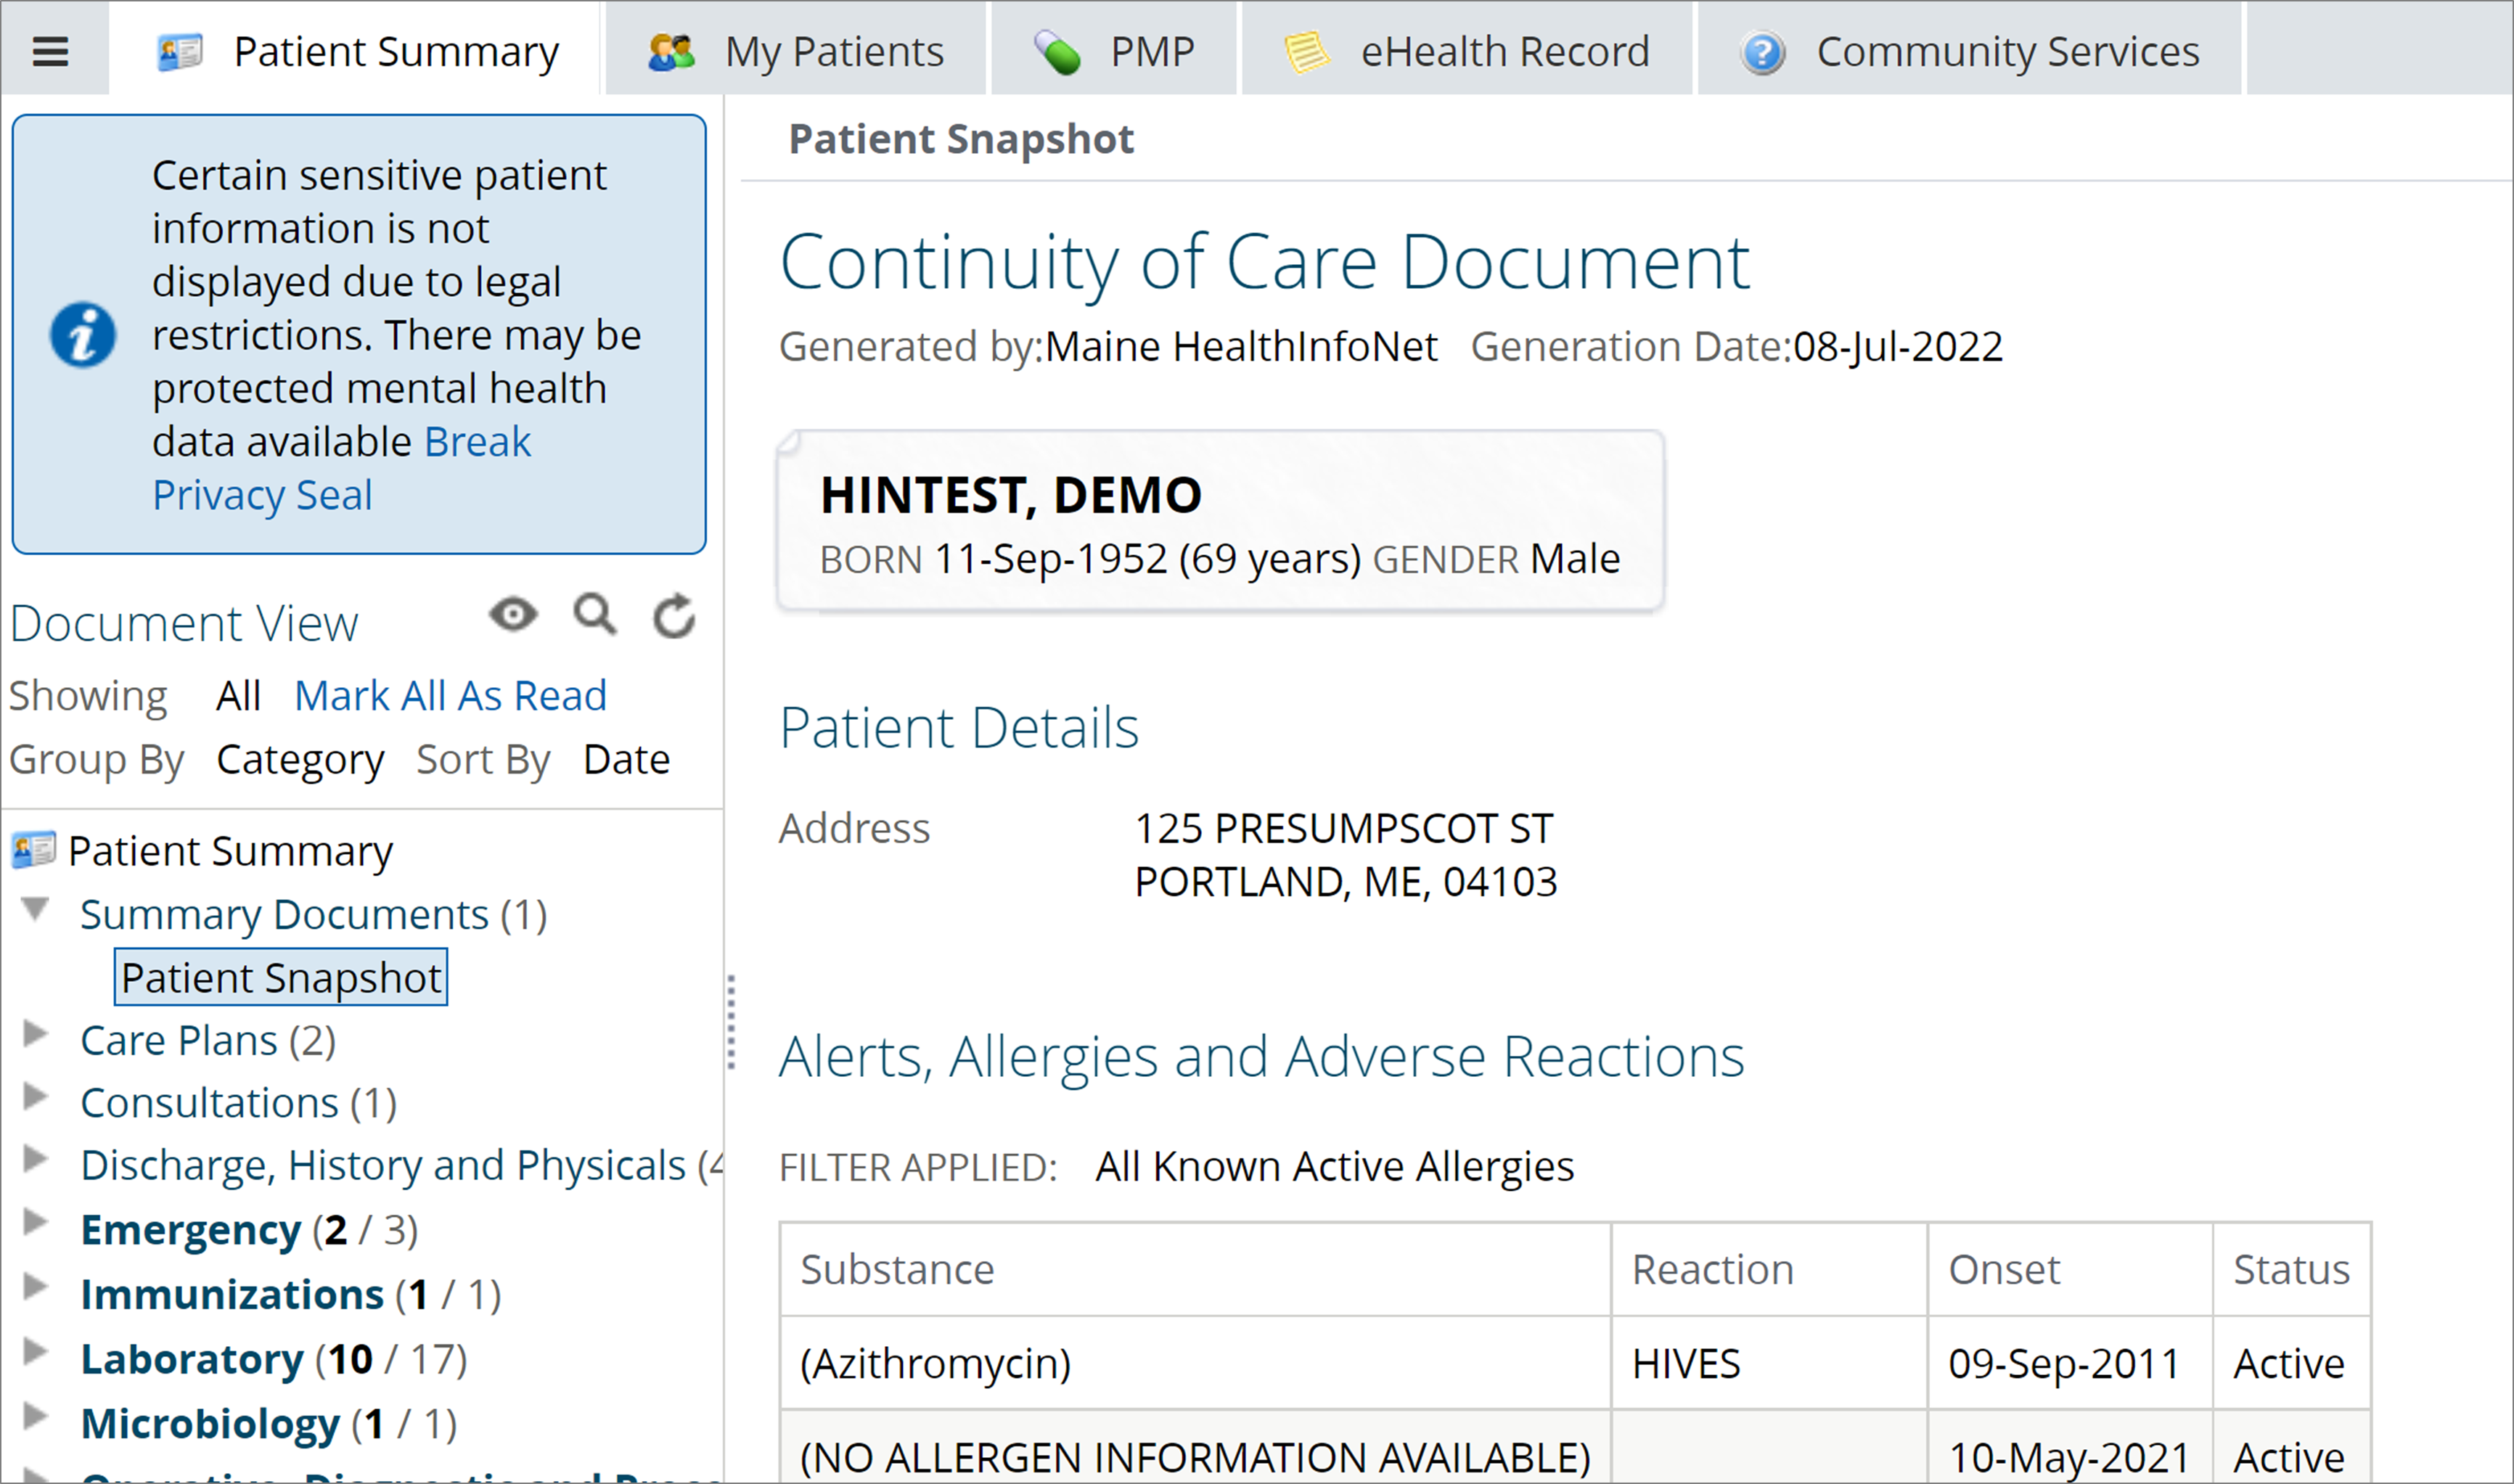
Task: Select the Patient Snapshot document
Action: (281, 977)
